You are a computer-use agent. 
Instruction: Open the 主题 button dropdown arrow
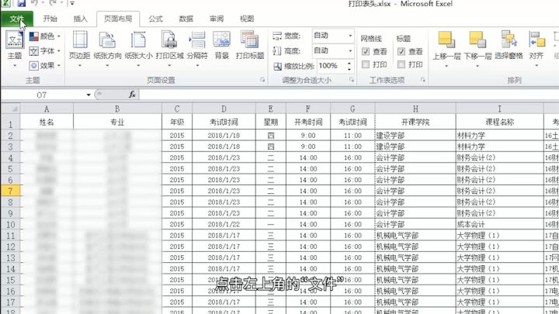(15, 66)
